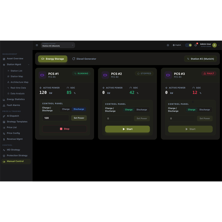Click the Admin User avatar icon
The image size is (222, 222).
coord(215,45)
